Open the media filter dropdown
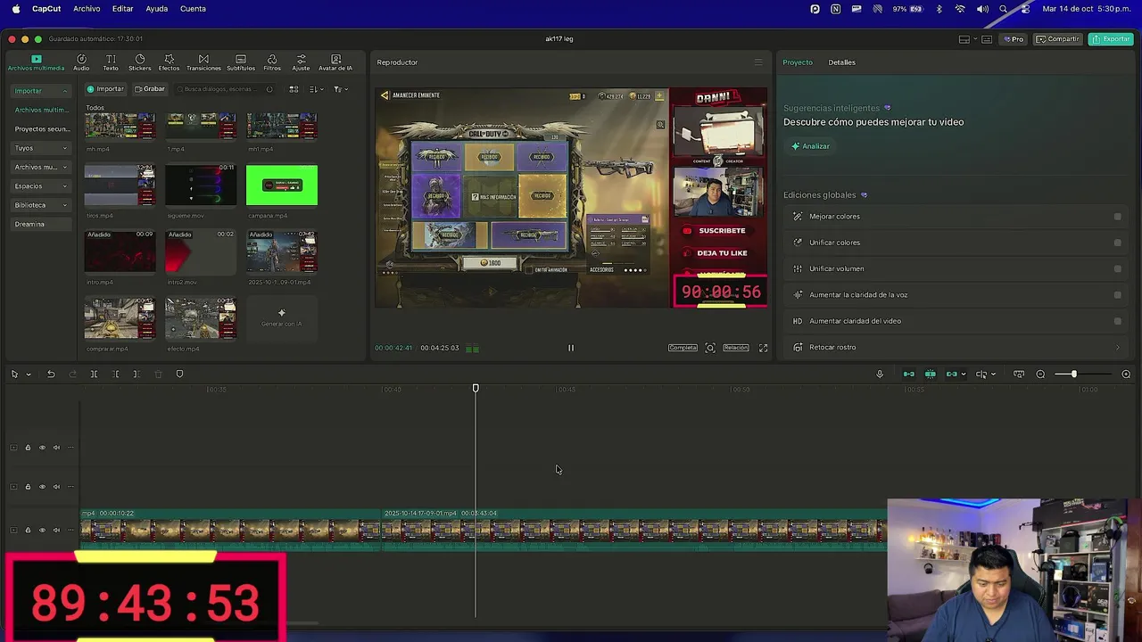 click(340, 89)
